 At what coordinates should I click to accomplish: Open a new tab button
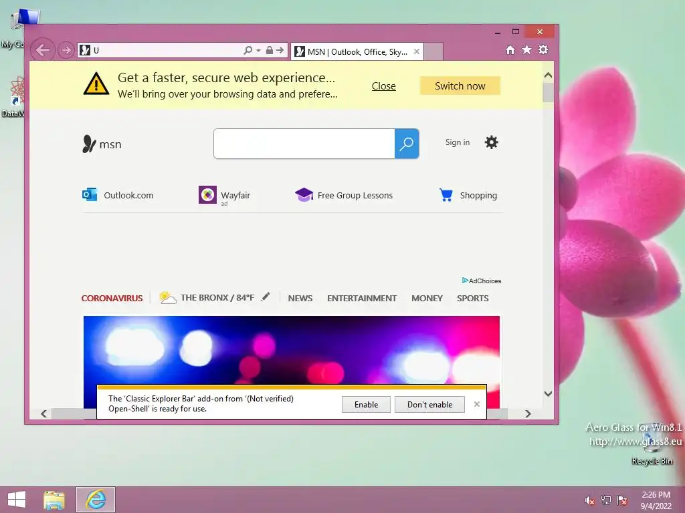click(x=433, y=51)
